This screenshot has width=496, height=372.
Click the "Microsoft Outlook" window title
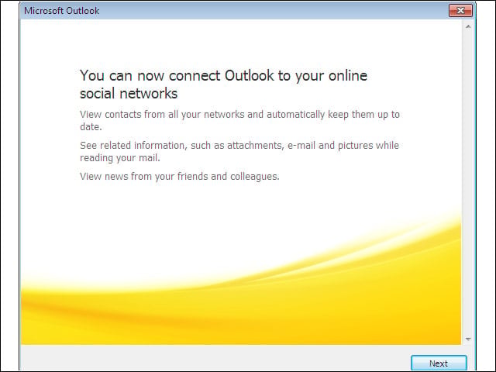coord(62,11)
